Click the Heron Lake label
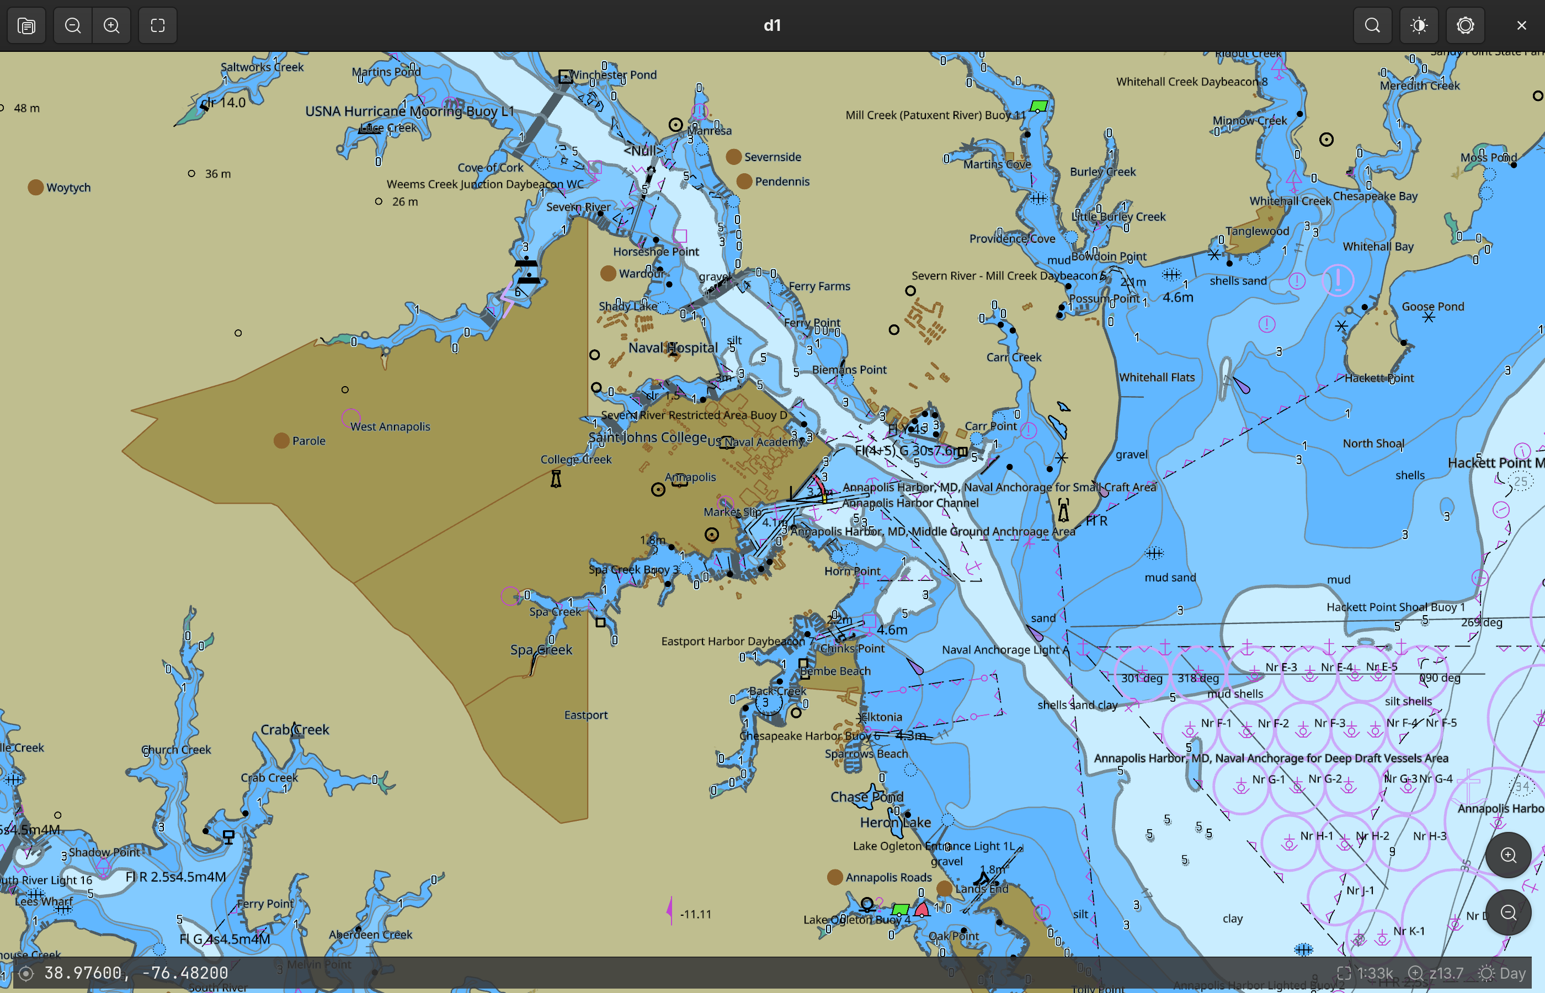The image size is (1545, 993). (x=895, y=822)
